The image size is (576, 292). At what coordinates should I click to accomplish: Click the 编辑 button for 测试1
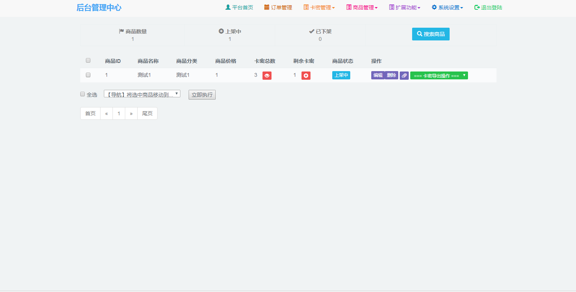[378, 75]
